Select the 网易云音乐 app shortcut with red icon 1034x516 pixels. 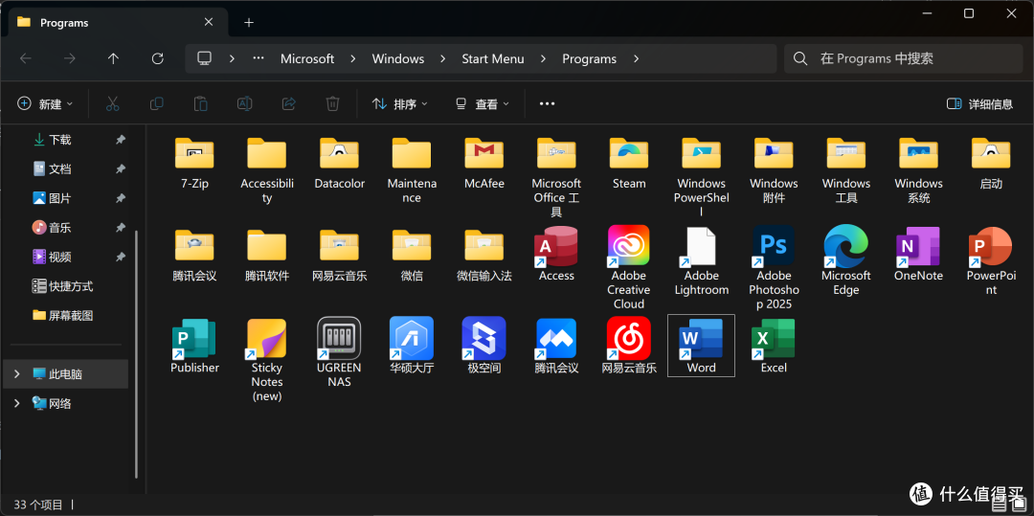point(628,346)
